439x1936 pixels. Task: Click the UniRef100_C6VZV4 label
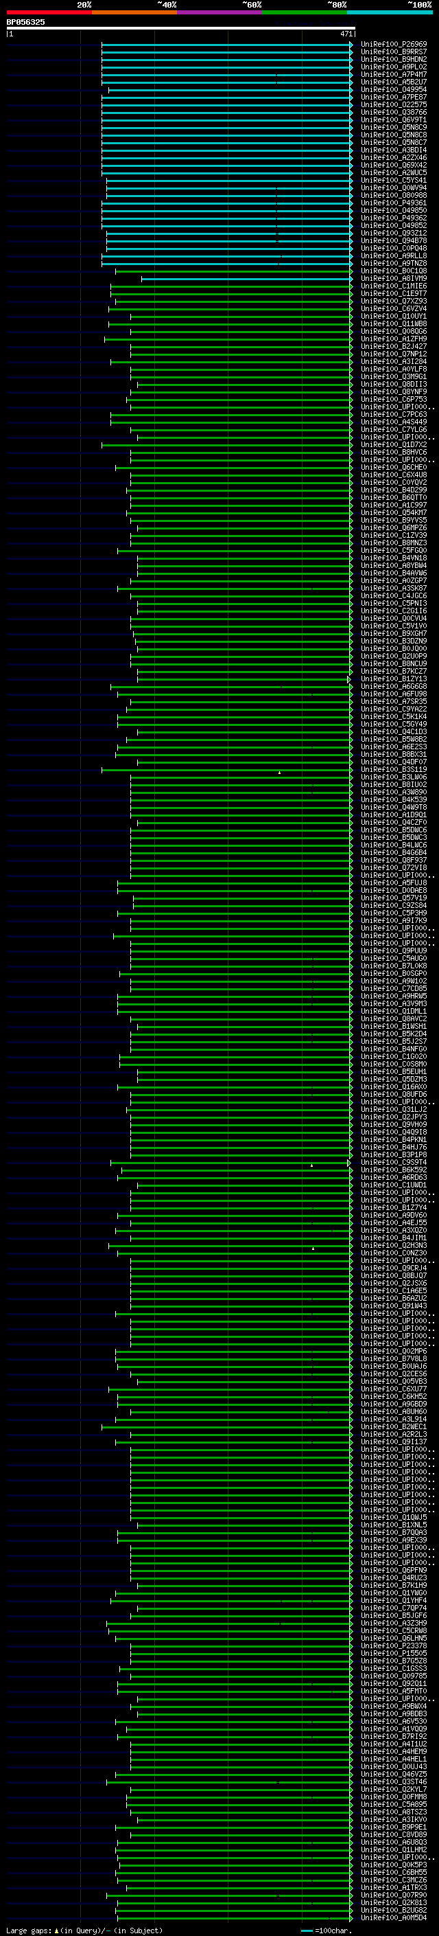tap(393, 309)
